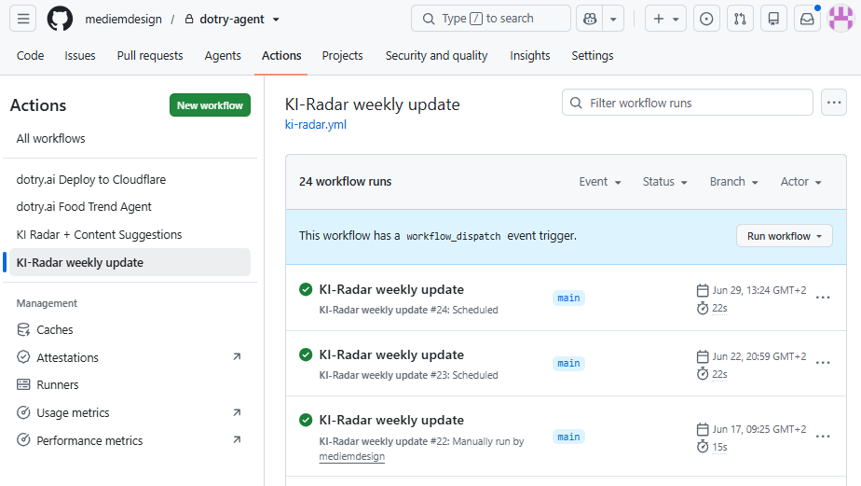Expand the Status filter dropdown
This screenshot has width=861, height=486.
[x=665, y=181]
